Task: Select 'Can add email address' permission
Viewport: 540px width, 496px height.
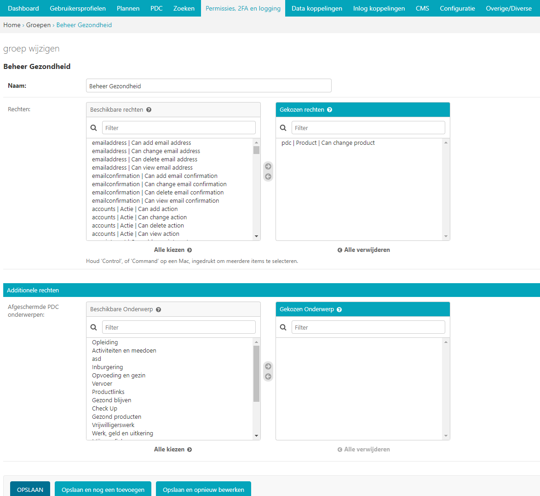Action: click(x=141, y=143)
